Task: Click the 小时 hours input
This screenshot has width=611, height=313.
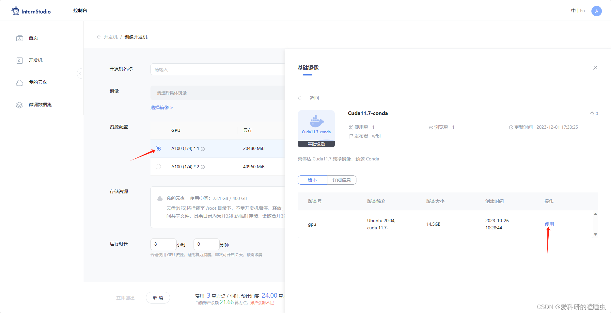Action: (x=163, y=244)
